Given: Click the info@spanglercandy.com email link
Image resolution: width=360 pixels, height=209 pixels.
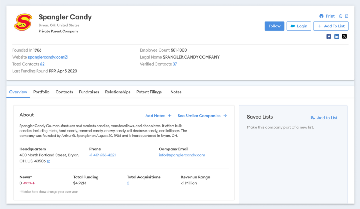Looking at the screenshot, I should (x=182, y=155).
